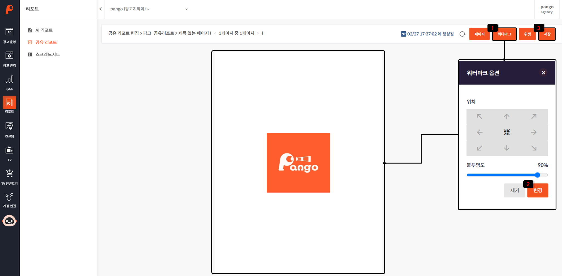The height and width of the screenshot is (276, 562).
Task: Open the pango (팡고지와이) account dropdown
Action: pyautogui.click(x=130, y=9)
